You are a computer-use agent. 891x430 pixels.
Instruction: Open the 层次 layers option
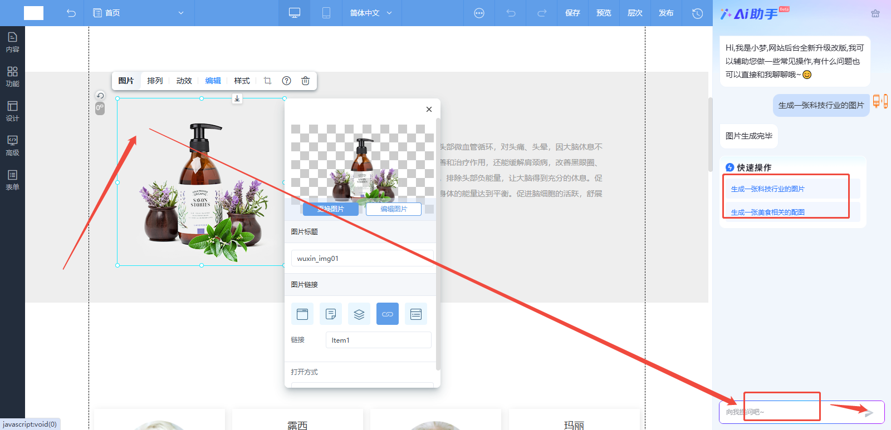tap(635, 13)
